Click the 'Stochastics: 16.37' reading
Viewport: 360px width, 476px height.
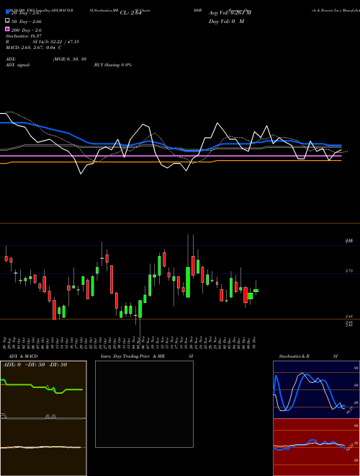pos(24,36)
